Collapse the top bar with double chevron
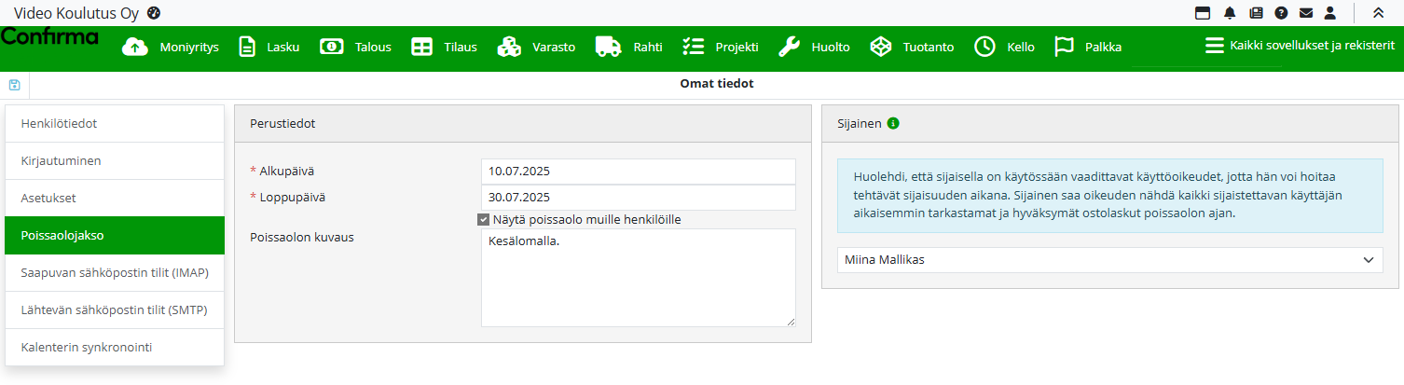This screenshot has height=385, width=1404. (x=1378, y=13)
